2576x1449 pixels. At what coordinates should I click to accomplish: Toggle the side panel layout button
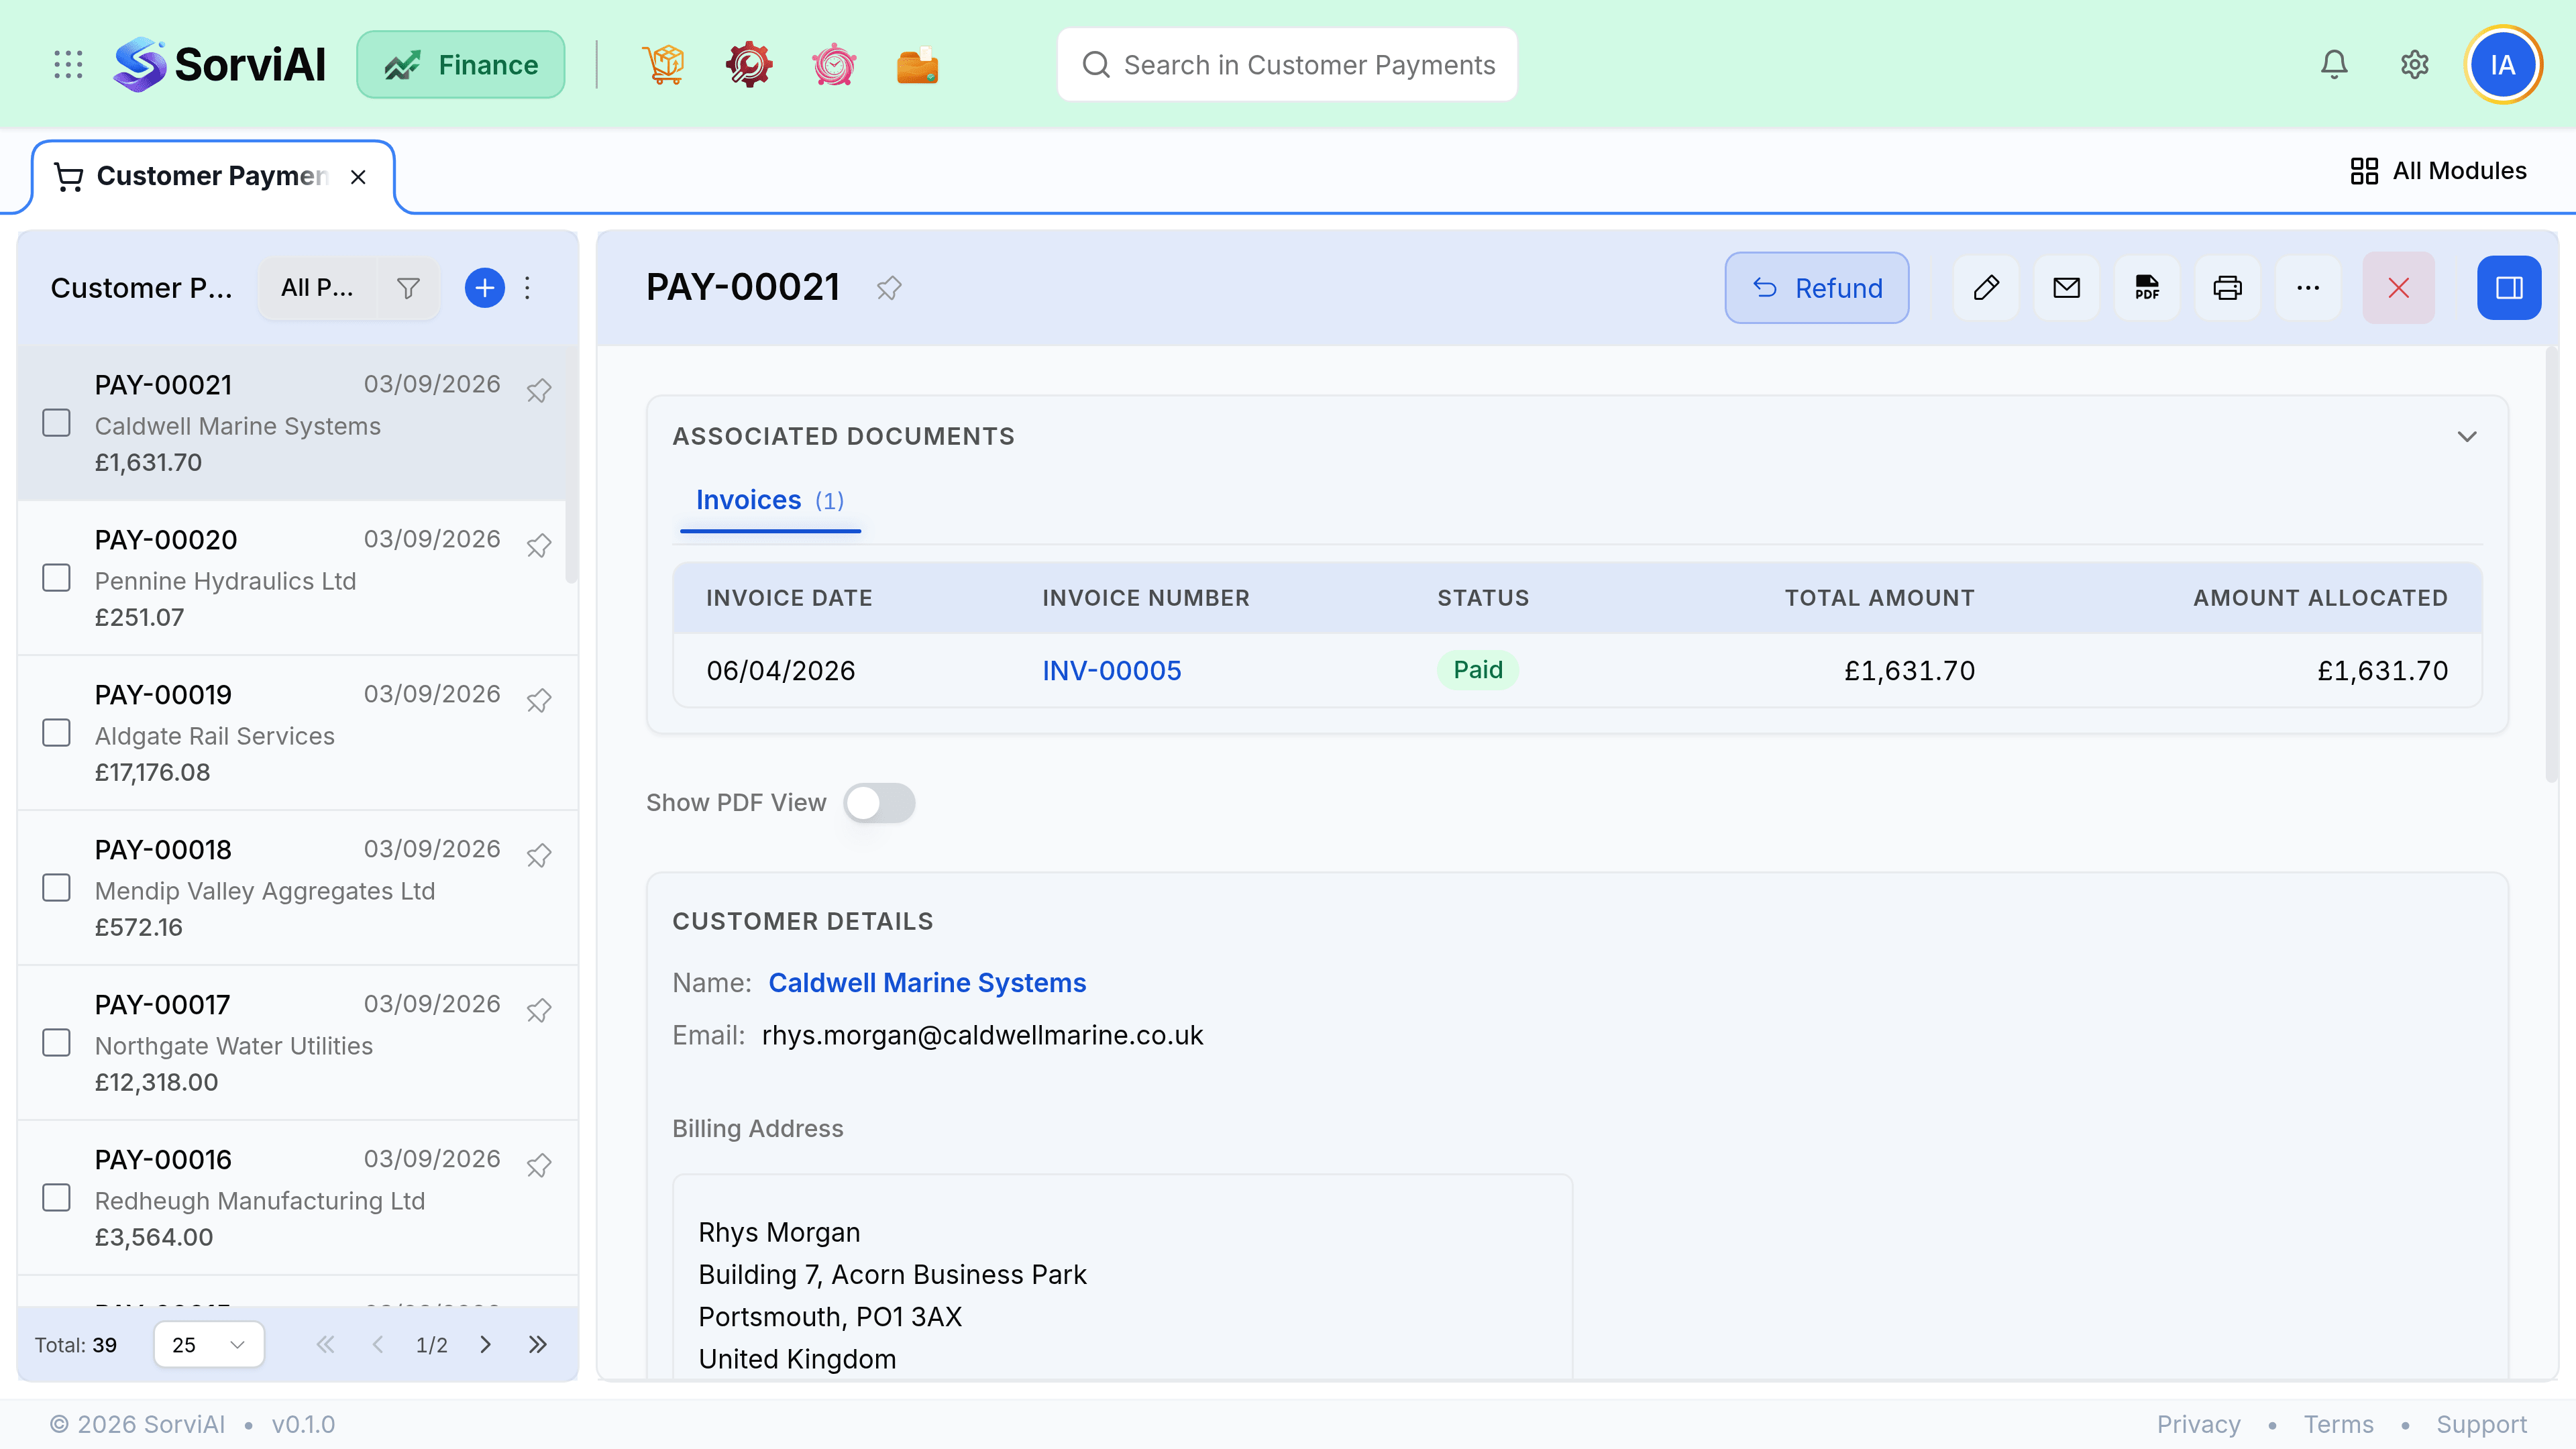(2509, 288)
